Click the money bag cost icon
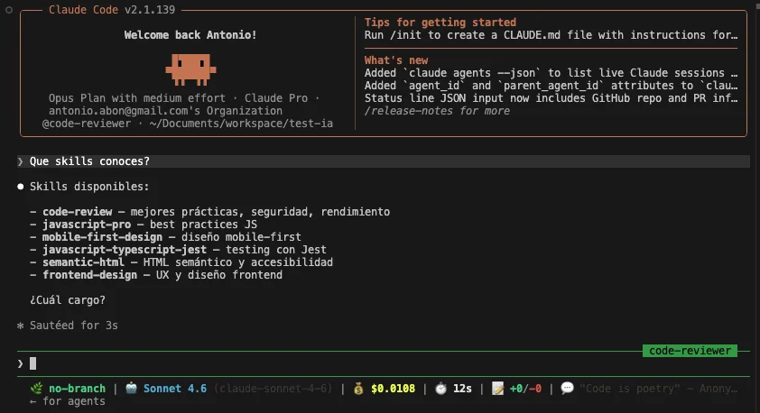Image resolution: width=760 pixels, height=413 pixels. pos(358,389)
